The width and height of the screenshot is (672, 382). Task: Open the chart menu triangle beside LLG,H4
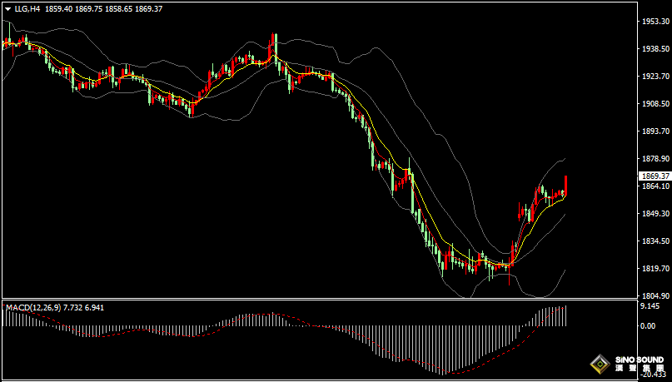pos(8,8)
